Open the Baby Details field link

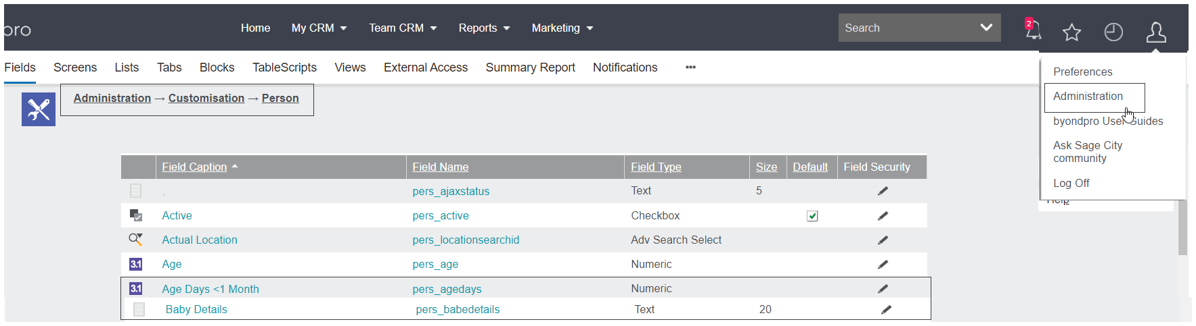point(196,310)
